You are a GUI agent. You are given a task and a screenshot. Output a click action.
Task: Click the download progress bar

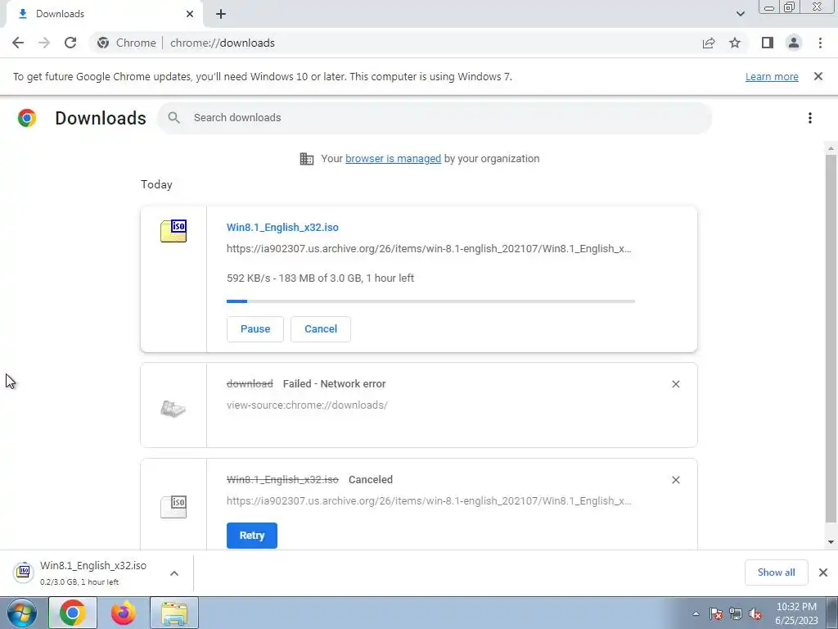(430, 301)
